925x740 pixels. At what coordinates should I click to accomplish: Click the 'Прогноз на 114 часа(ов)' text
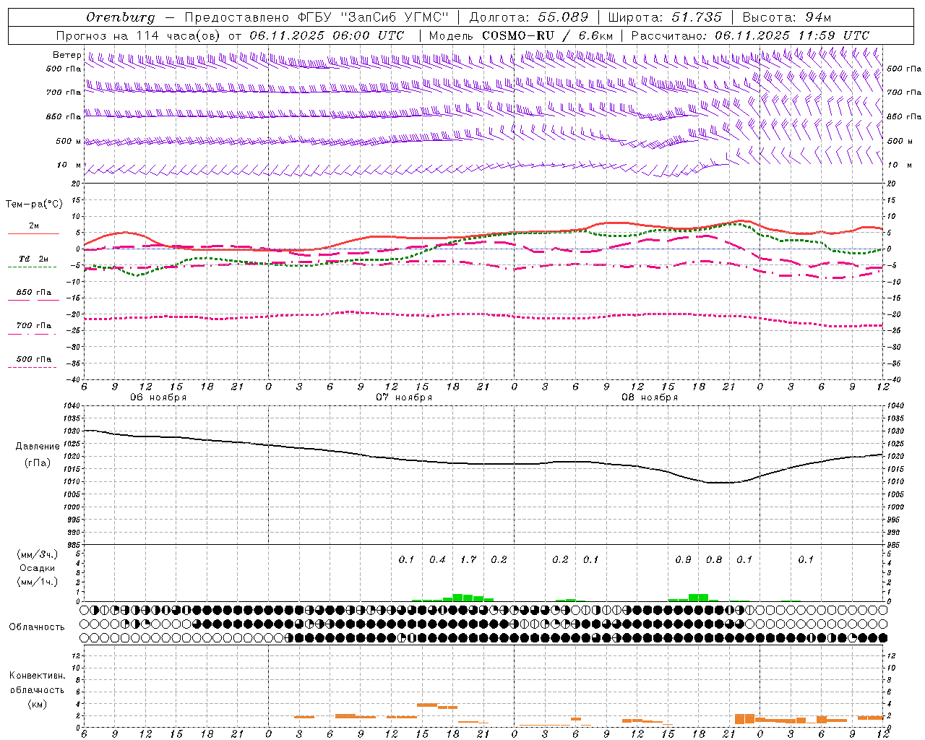139,35
